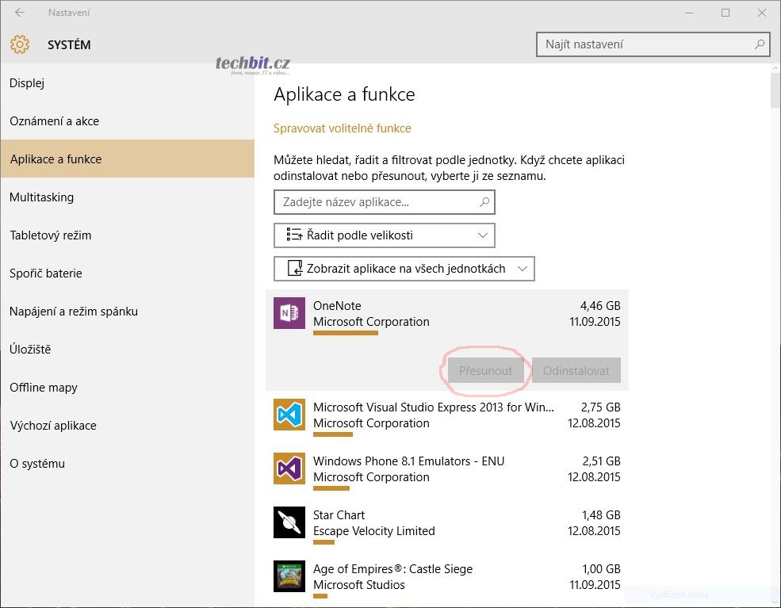Click the Age of Empires Castle Siege icon
The height and width of the screenshot is (608, 781).
tap(289, 576)
